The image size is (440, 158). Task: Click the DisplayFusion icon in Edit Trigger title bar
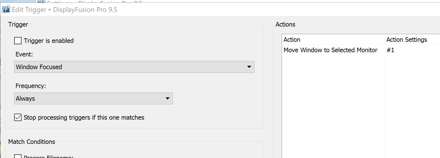coord(6,10)
